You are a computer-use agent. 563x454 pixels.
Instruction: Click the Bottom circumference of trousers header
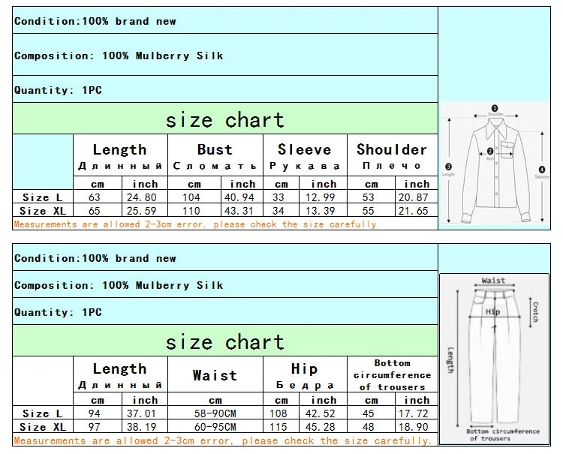[392, 374]
